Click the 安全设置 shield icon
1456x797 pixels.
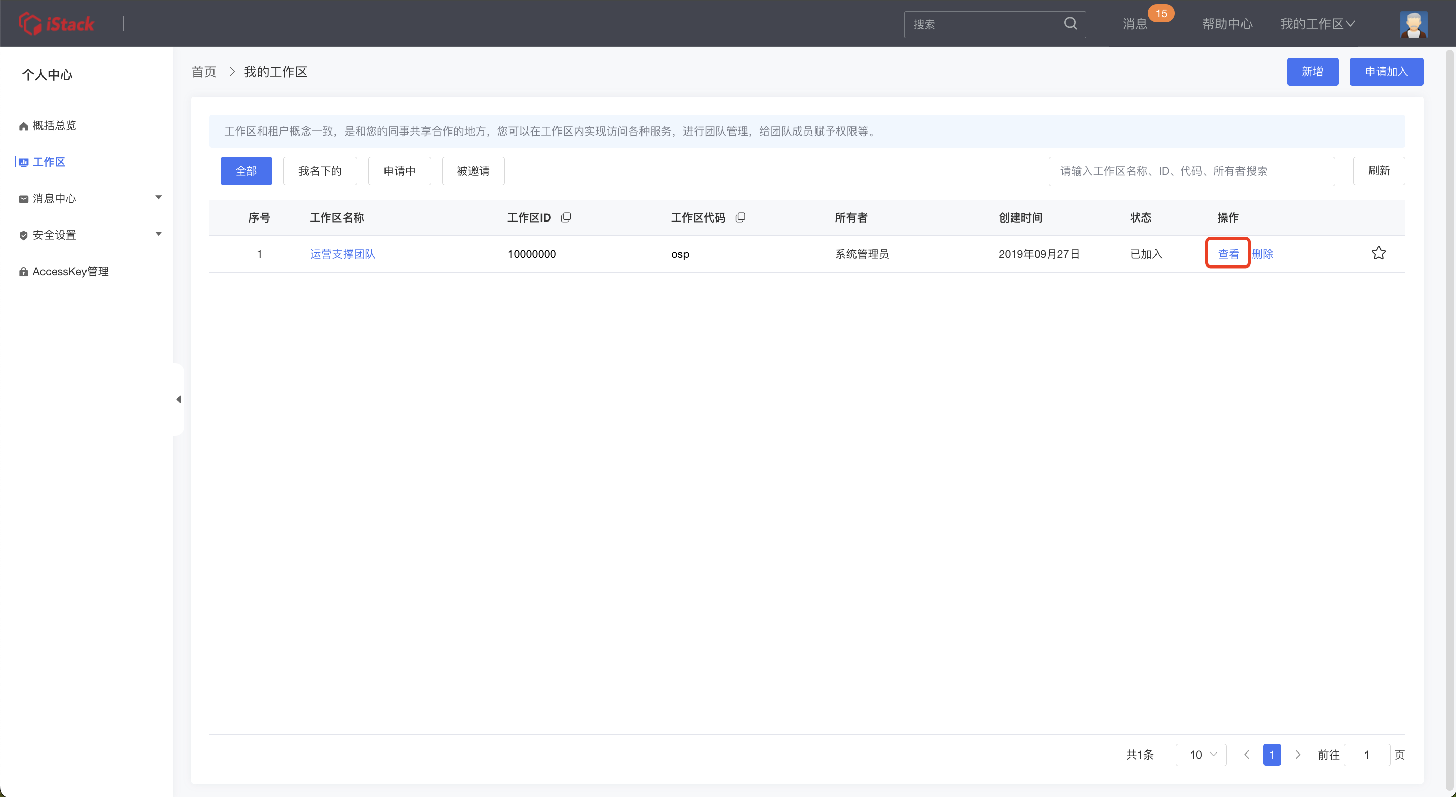pos(23,236)
